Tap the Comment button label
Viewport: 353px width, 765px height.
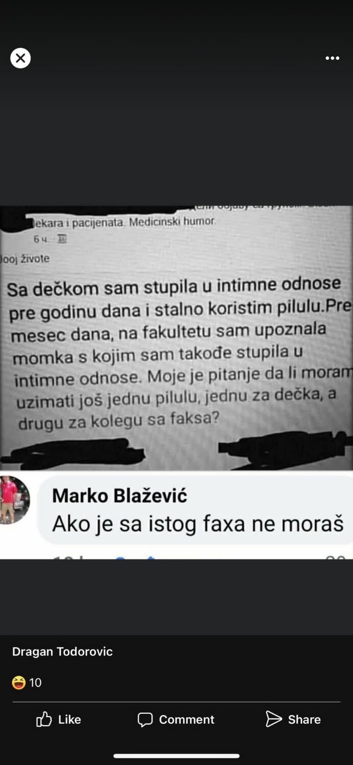(x=187, y=720)
